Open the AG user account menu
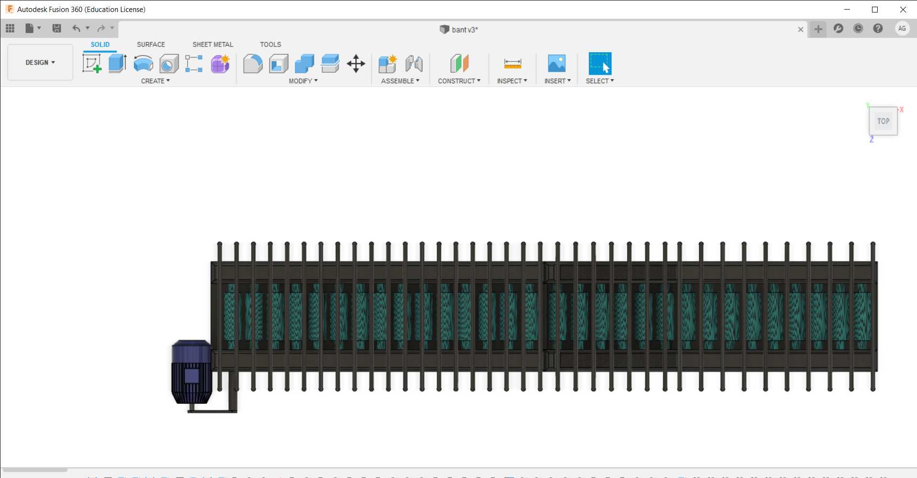Screen dimensions: 917x478 [902, 28]
